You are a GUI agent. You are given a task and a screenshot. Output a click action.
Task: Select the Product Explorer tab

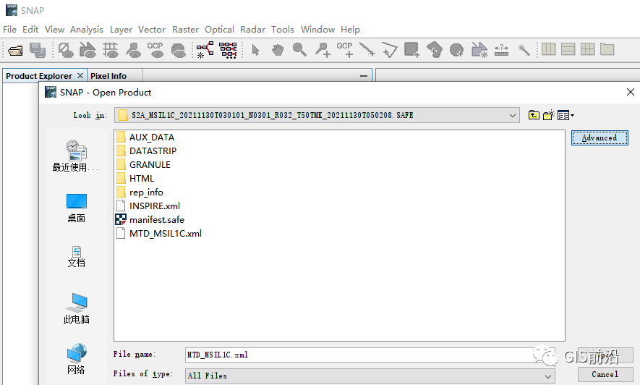(39, 76)
